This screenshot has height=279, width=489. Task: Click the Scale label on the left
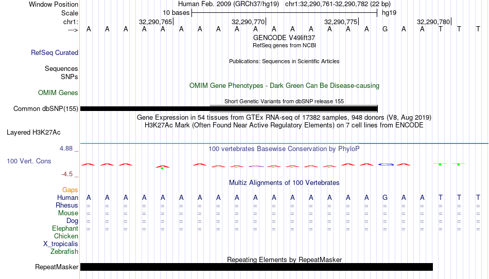[x=69, y=13]
